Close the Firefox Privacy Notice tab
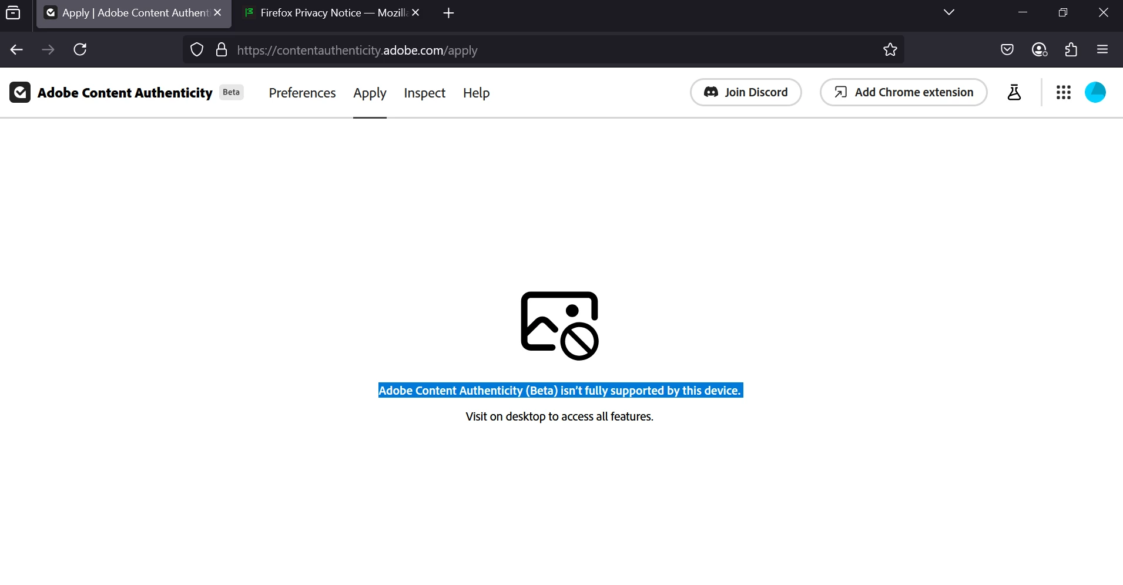Screen dimensions: 1123x585 click(415, 12)
